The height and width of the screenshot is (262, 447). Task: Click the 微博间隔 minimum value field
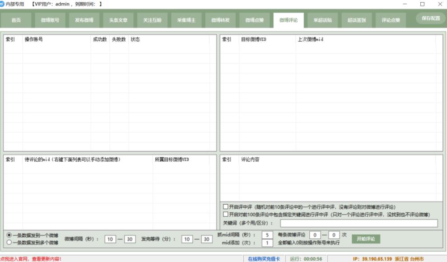(110, 239)
